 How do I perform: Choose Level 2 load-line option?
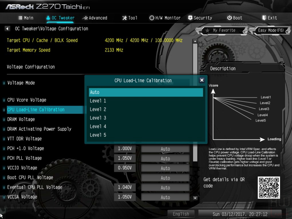[146, 109]
